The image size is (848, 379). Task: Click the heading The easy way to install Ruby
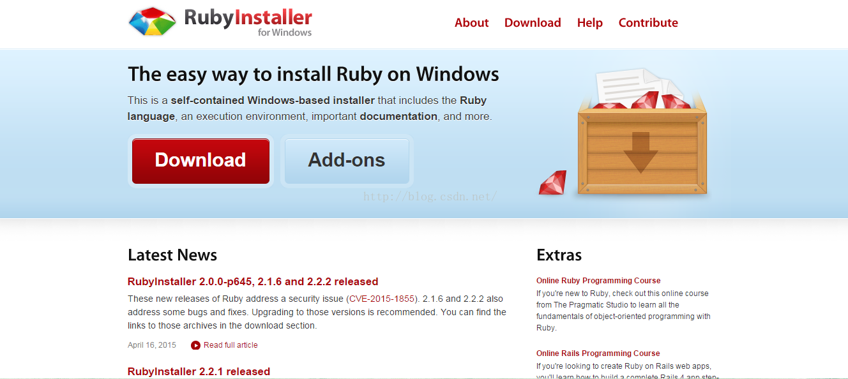(x=314, y=74)
